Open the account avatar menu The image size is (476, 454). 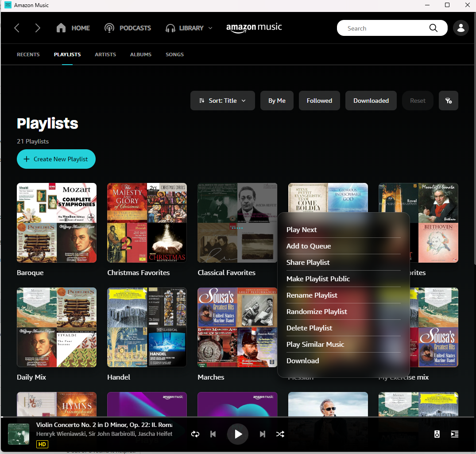tap(461, 27)
